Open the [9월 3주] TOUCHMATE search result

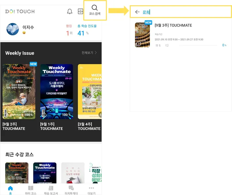pyautogui.click(x=180, y=35)
